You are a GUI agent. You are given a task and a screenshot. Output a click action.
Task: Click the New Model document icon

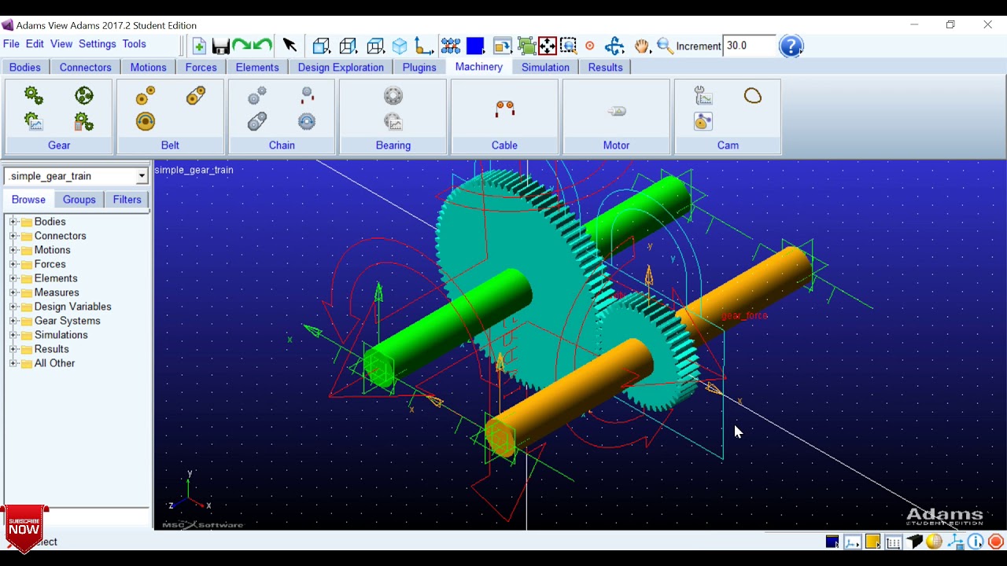pos(199,46)
